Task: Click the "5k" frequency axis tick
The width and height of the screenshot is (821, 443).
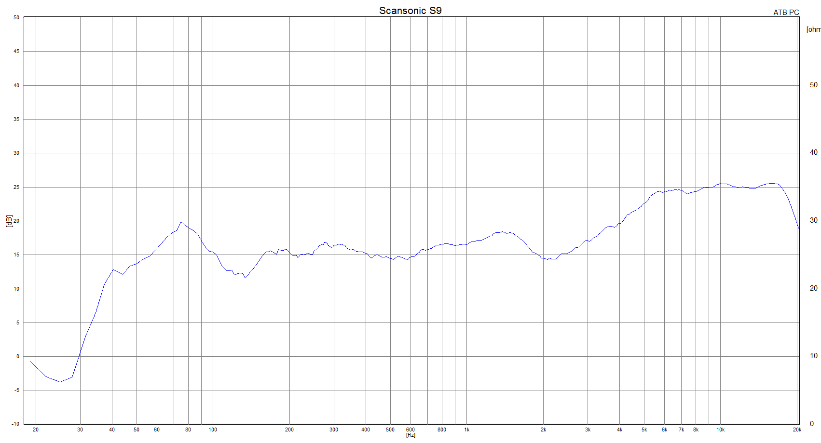Action: [644, 430]
